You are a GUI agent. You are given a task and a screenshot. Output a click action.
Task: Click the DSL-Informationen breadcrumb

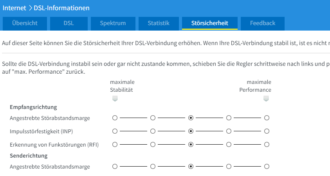tap(62, 8)
